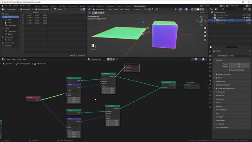Click the red X axis on navigation gizmo
Image resolution: width=252 pixels, height=142 pixels.
pos(206,21)
